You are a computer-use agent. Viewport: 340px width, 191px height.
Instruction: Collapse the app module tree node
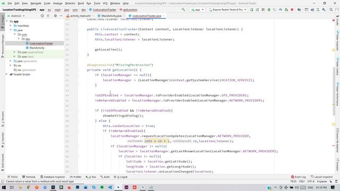click(x=7, y=21)
